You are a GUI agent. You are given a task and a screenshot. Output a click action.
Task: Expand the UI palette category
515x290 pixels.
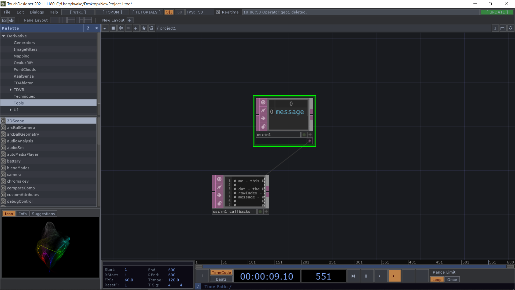(x=10, y=110)
